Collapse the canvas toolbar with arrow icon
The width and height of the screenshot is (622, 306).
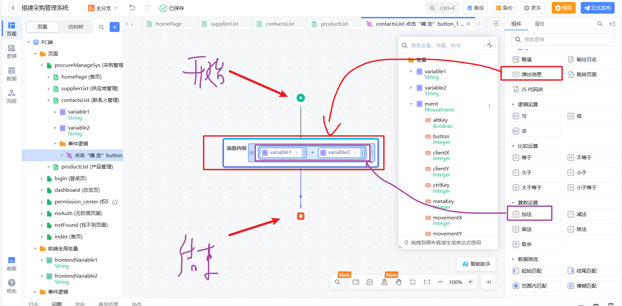pos(488,282)
